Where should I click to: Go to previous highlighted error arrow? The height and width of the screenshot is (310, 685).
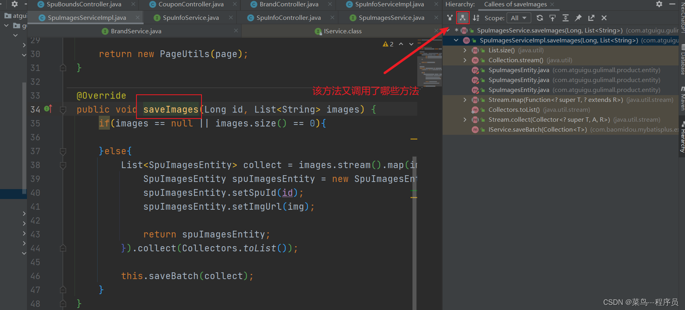[x=401, y=44]
